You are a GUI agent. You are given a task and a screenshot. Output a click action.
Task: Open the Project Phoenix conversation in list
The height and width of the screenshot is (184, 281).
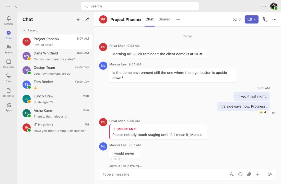(55, 42)
